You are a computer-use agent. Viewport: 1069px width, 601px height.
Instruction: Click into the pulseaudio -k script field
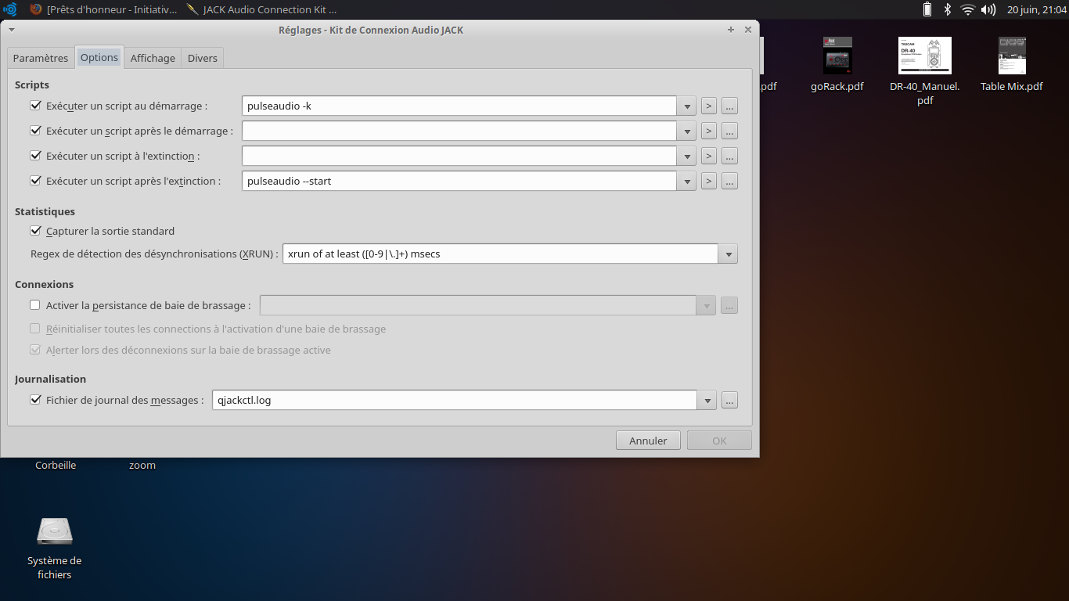(459, 106)
